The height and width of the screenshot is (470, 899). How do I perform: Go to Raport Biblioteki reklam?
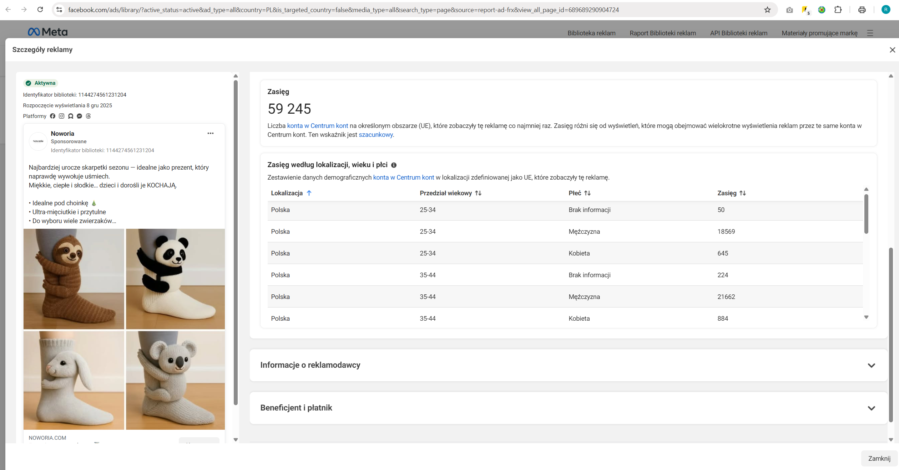coord(662,33)
